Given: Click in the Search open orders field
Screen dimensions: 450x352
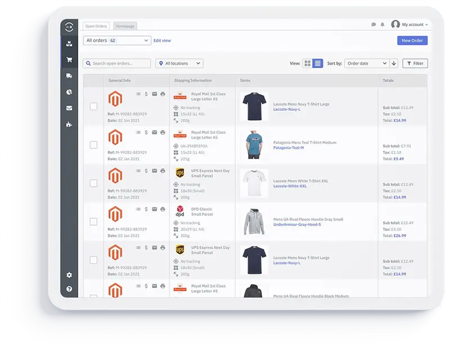Looking at the screenshot, I should pos(117,64).
